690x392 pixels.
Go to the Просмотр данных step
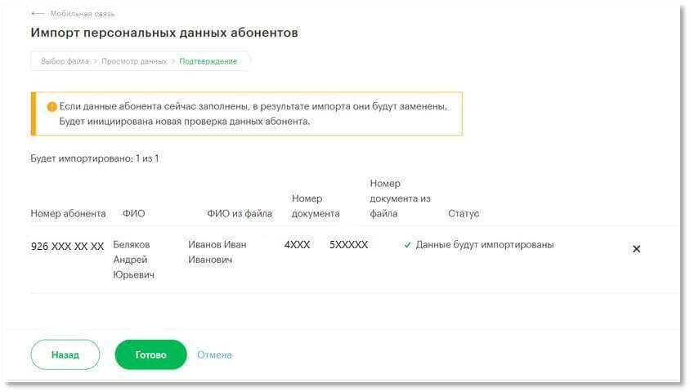pyautogui.click(x=134, y=61)
